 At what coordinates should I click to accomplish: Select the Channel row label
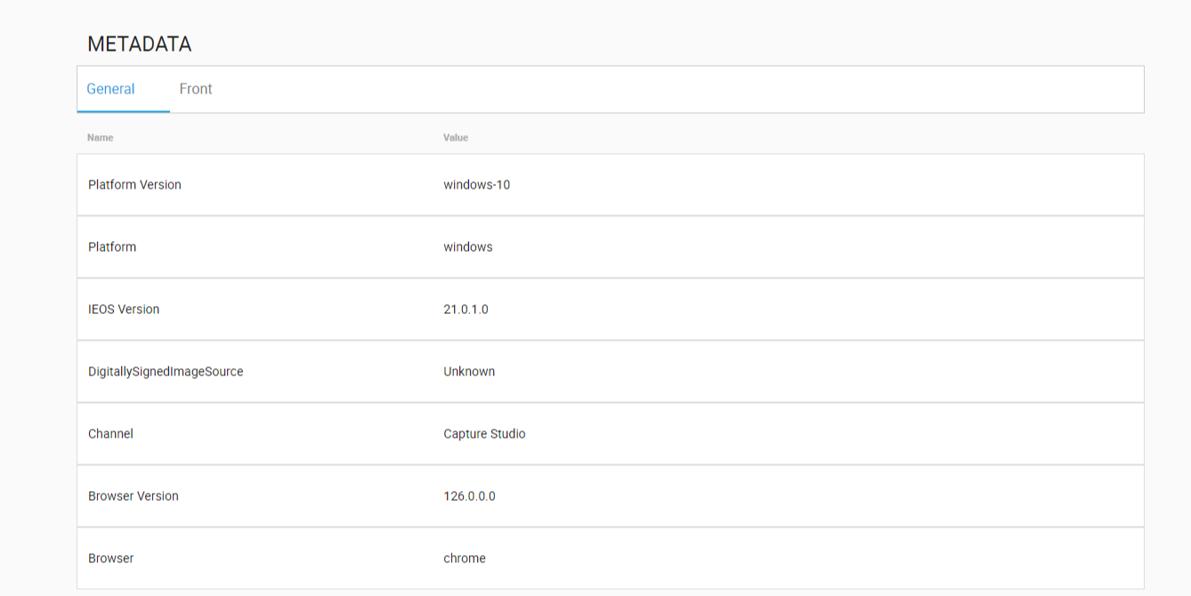(x=110, y=434)
